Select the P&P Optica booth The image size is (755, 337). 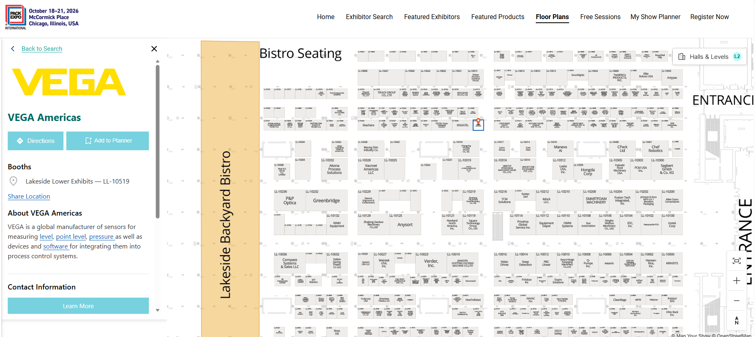(290, 201)
